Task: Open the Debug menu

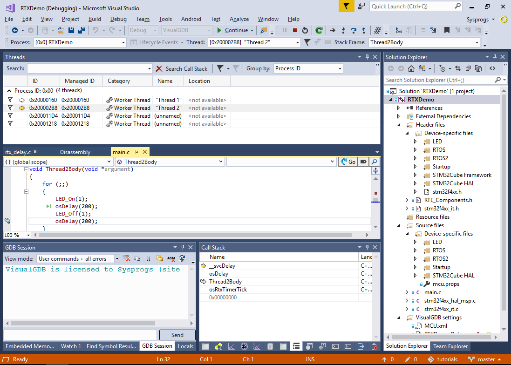Action: click(118, 19)
